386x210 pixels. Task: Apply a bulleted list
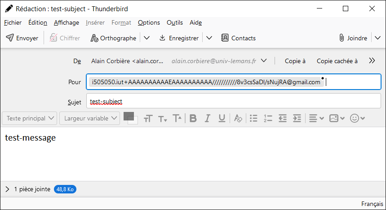(253, 119)
